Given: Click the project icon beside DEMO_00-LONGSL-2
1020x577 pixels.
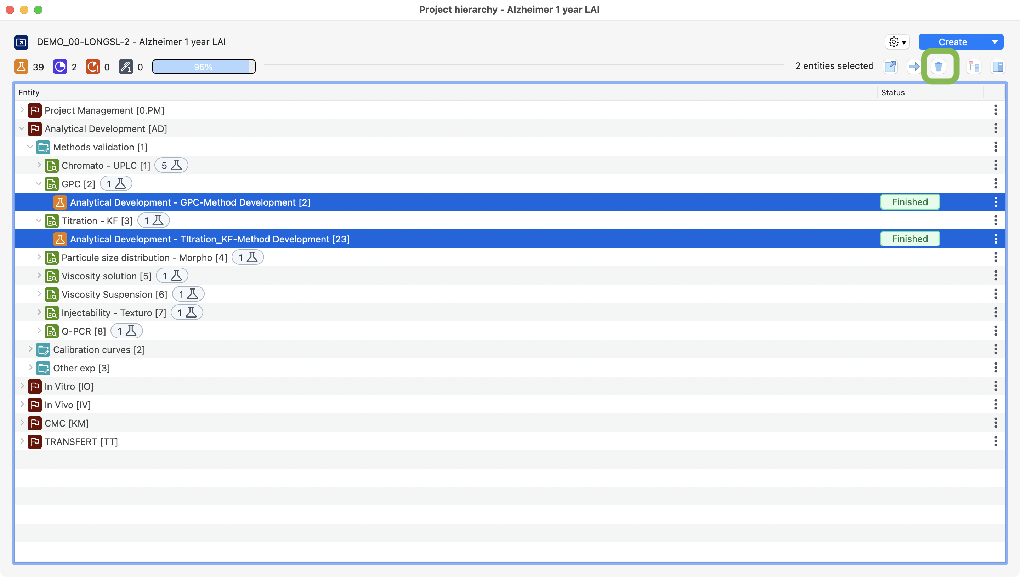Looking at the screenshot, I should [21, 42].
